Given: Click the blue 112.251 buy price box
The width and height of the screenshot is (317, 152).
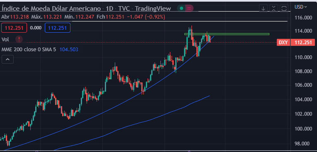Looking at the screenshot, I should pyautogui.click(x=58, y=28).
